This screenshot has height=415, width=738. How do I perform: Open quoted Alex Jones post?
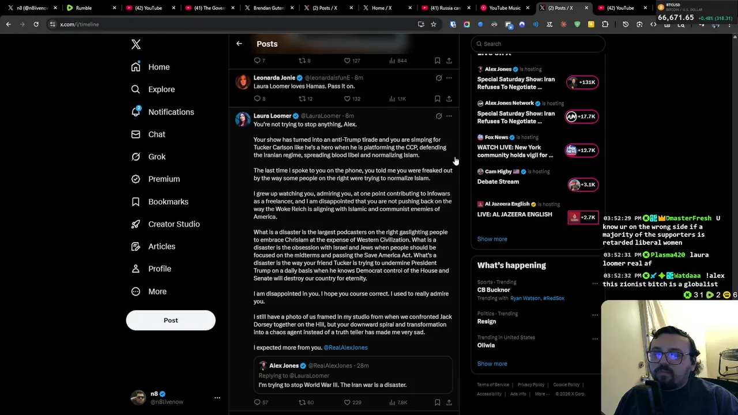pyautogui.click(x=353, y=375)
